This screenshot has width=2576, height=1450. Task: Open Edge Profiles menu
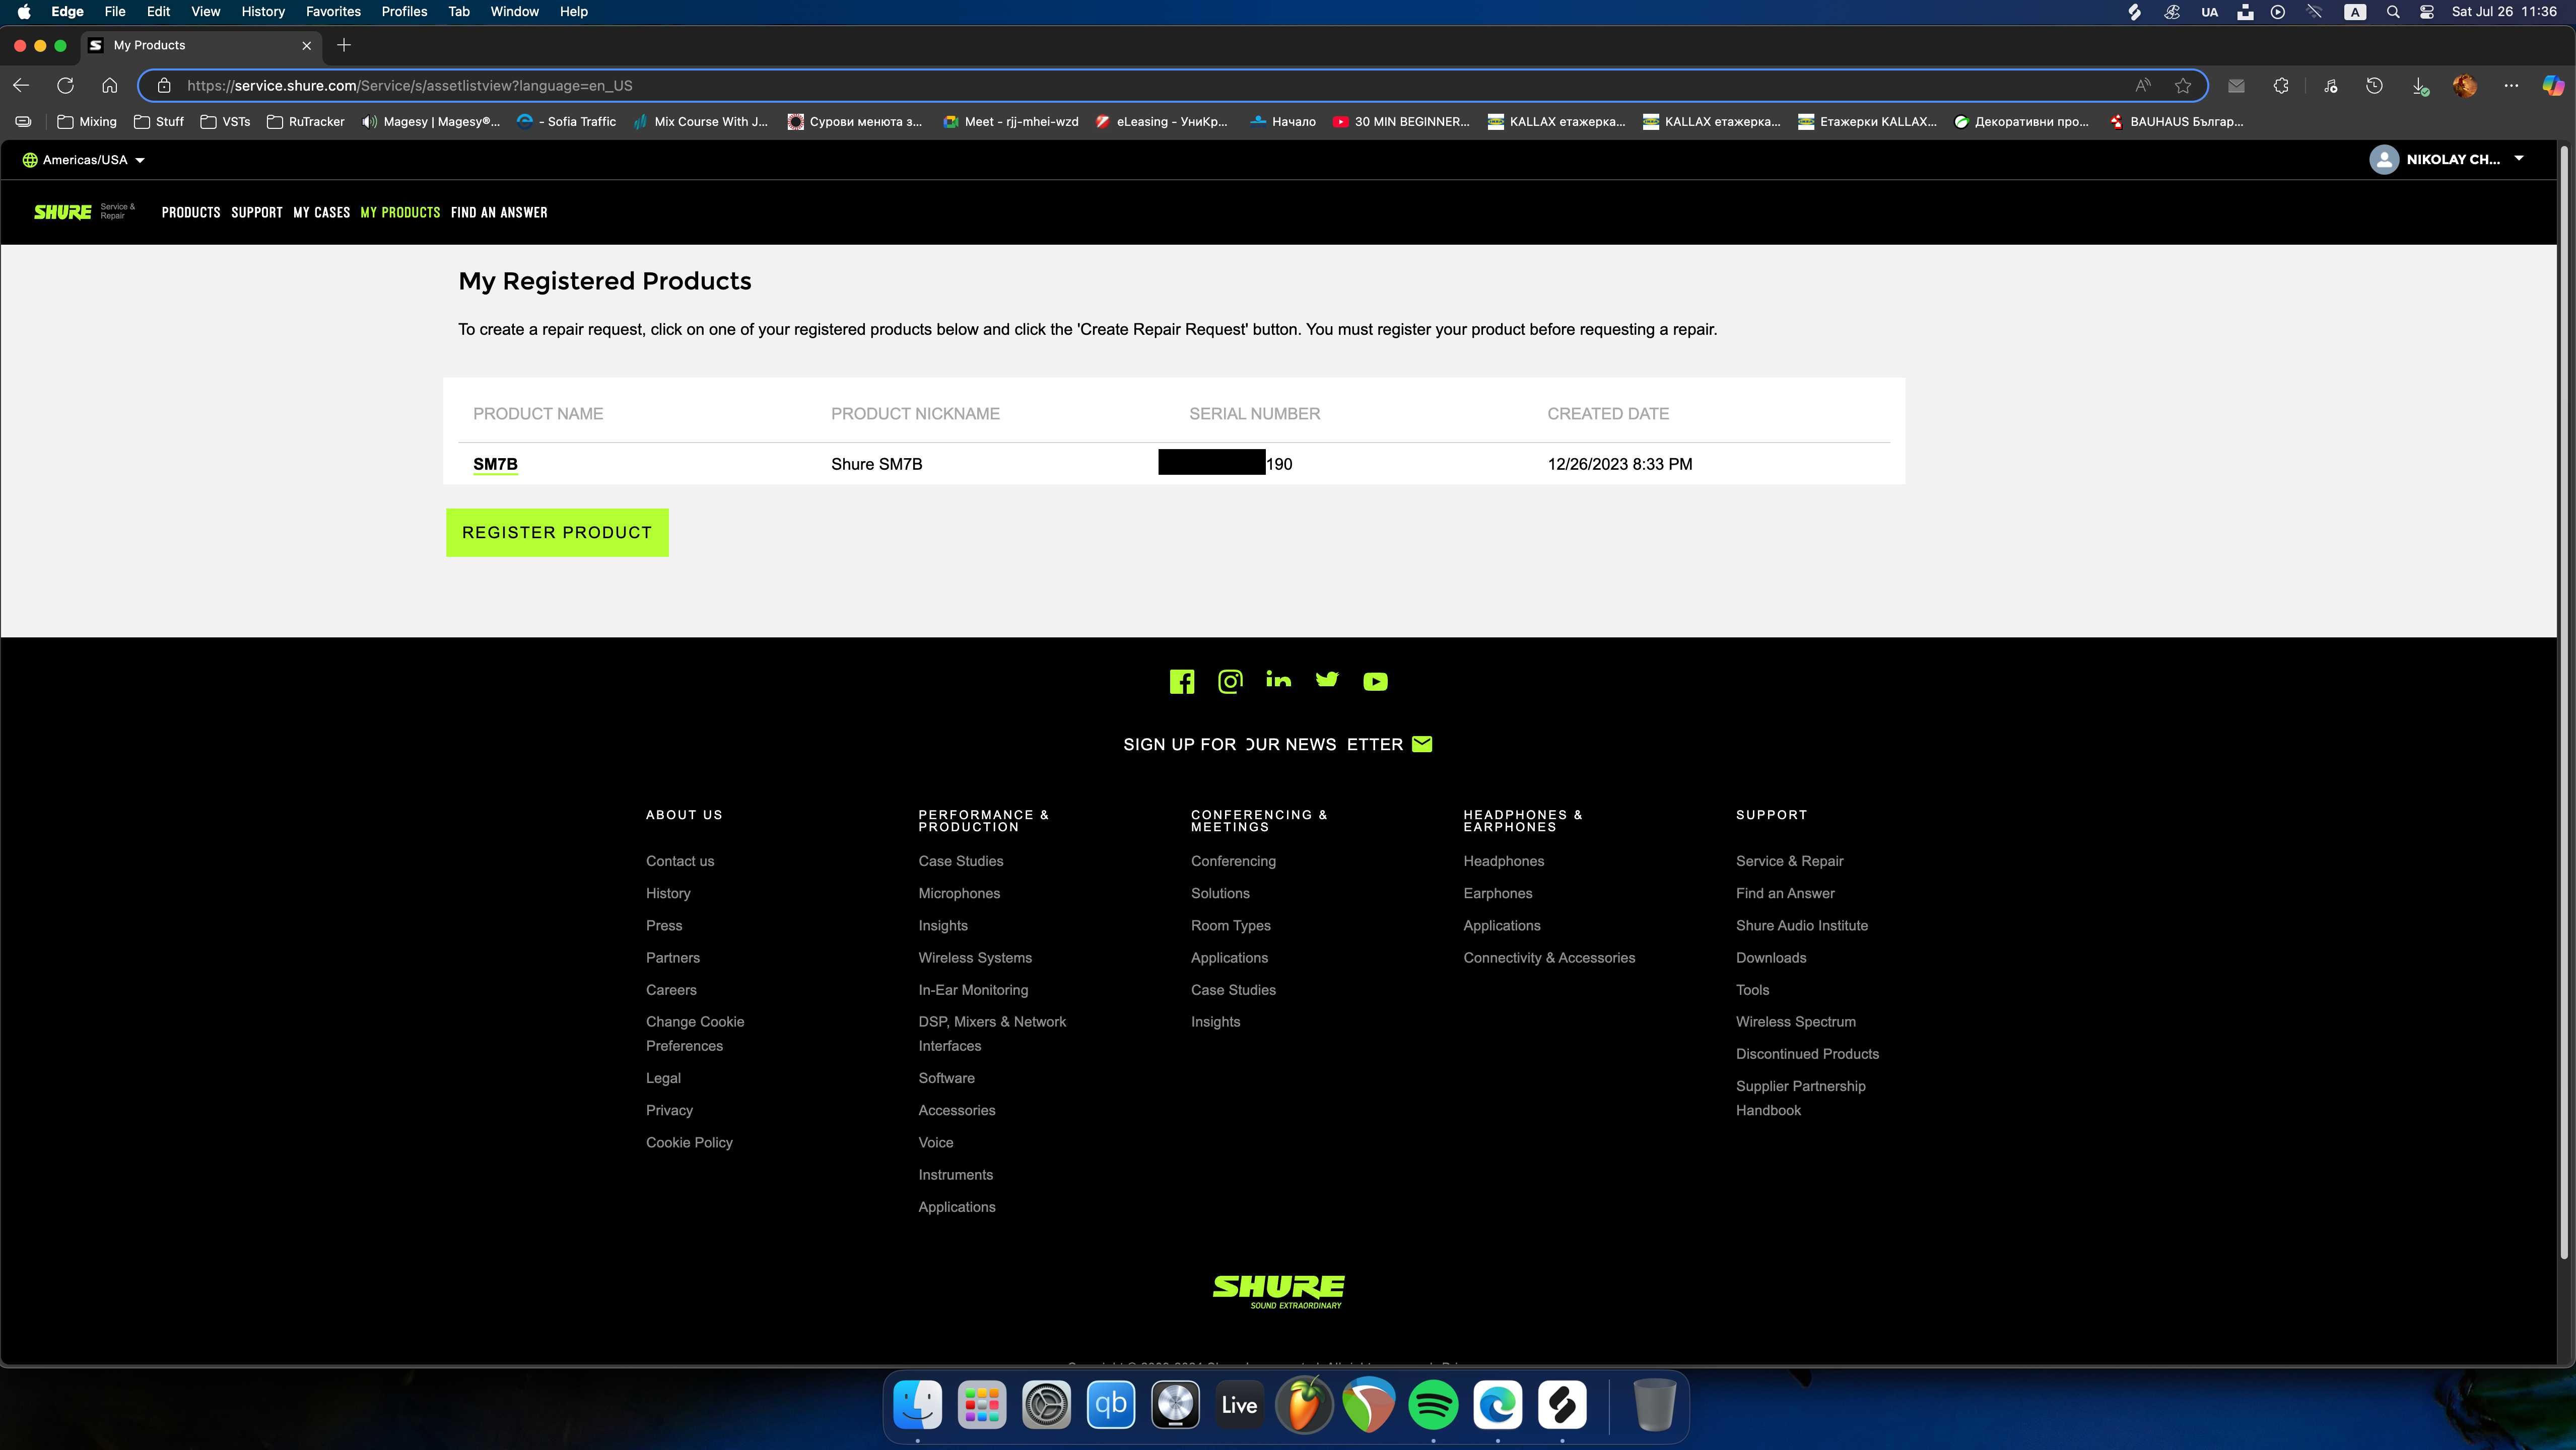[404, 12]
